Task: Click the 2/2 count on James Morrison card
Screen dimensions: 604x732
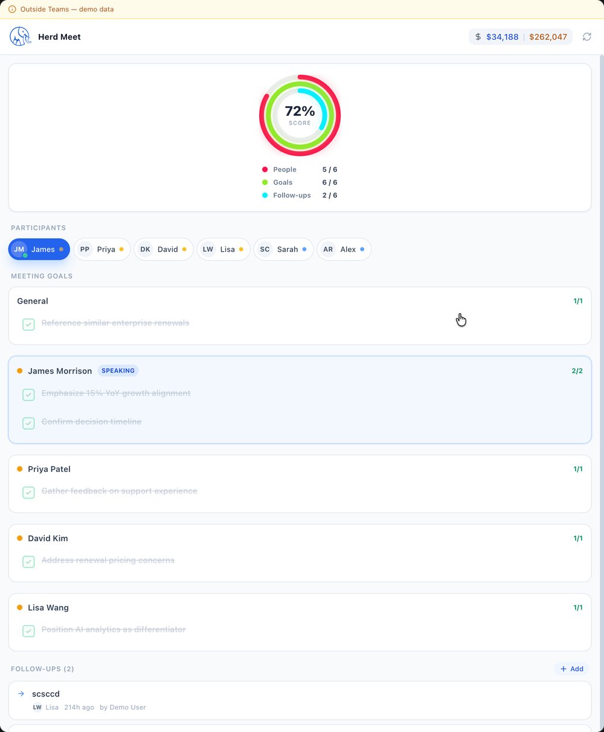Action: click(x=577, y=371)
